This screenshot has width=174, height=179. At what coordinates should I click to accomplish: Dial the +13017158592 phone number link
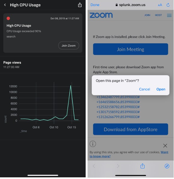point(118,112)
